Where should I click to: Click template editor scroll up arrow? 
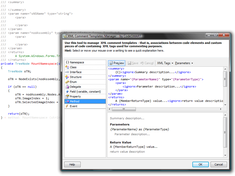(225, 69)
